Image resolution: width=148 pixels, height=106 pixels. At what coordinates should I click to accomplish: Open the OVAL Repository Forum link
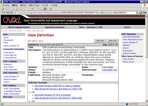click(x=133, y=40)
